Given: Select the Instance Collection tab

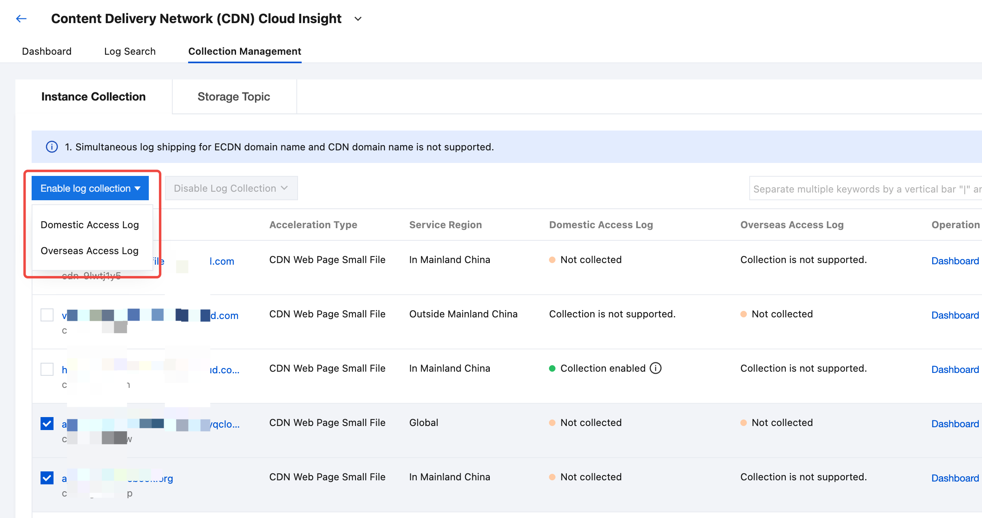Looking at the screenshot, I should [x=93, y=96].
